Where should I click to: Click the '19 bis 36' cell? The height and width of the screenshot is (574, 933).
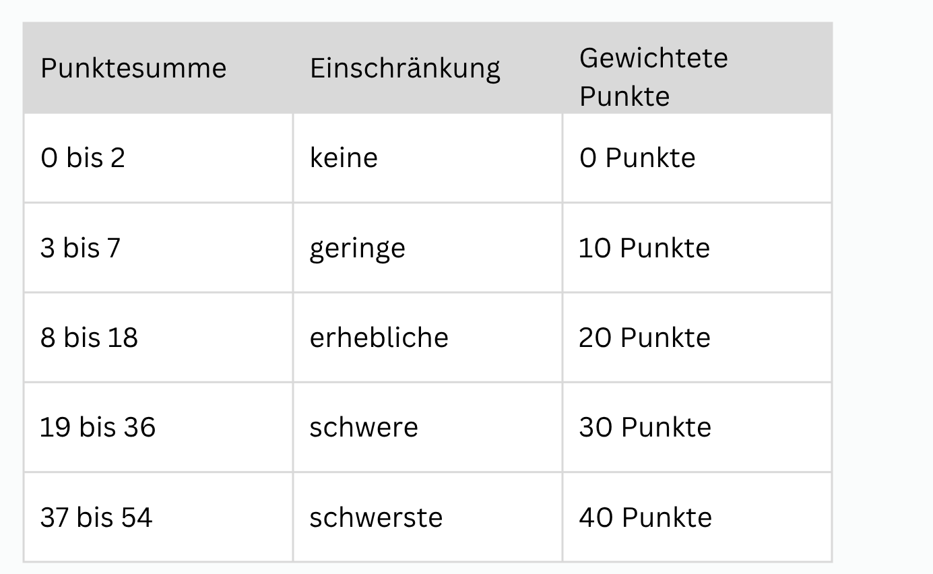point(158,427)
